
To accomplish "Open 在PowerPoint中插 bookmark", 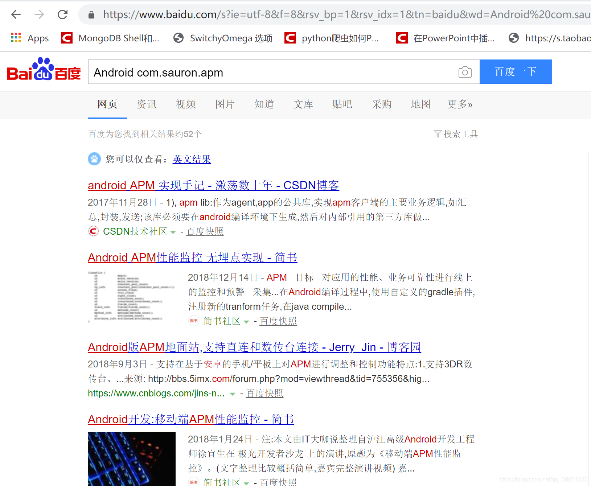I will tap(446, 38).
